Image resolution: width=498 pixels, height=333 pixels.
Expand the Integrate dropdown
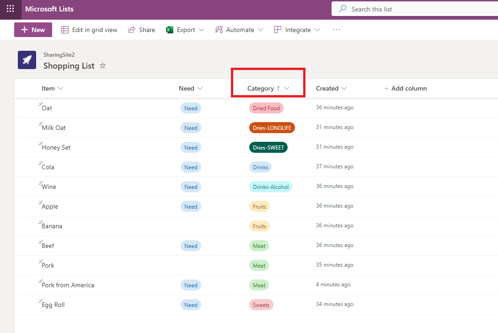coord(297,30)
